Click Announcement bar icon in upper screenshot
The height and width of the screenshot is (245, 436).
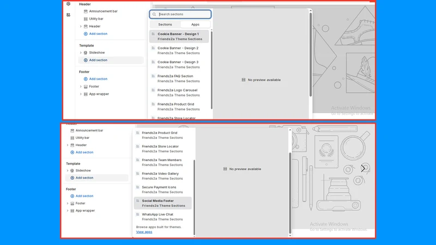point(86,11)
